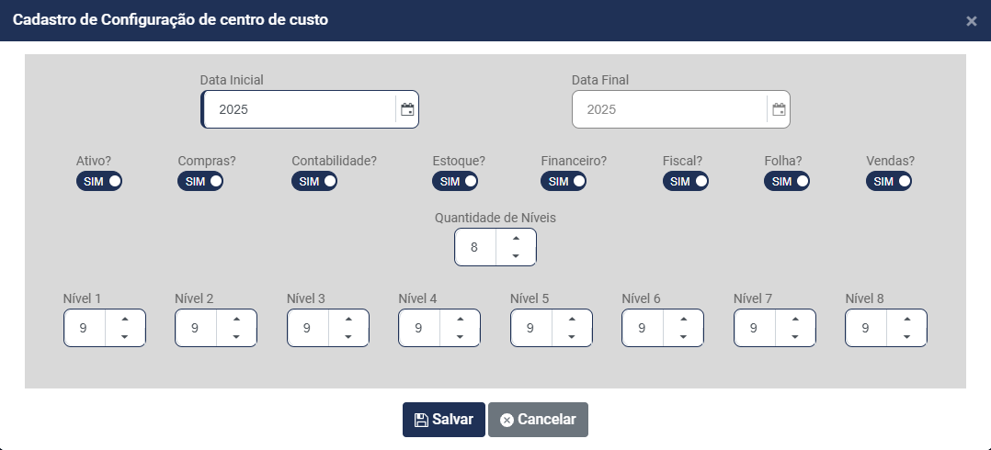Screen dimensions: 991x450
Task: Click the Data Inicial input field
Action: pyautogui.click(x=299, y=109)
